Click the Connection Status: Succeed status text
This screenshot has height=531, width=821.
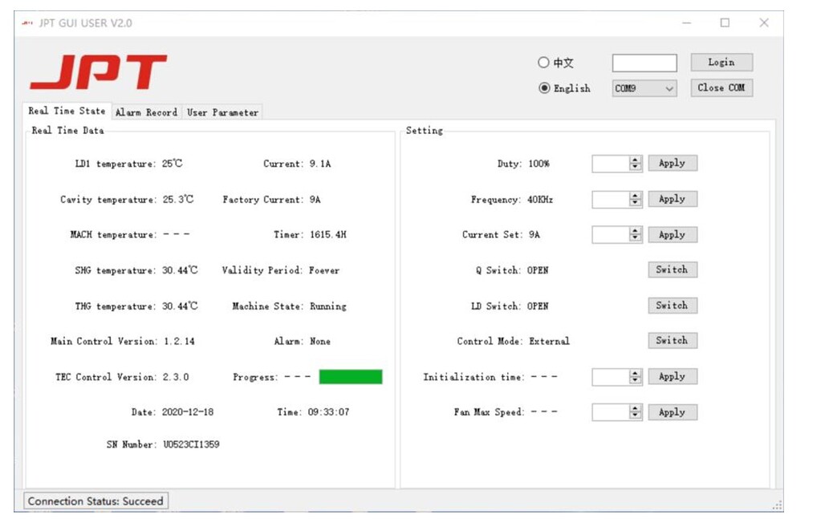96,501
